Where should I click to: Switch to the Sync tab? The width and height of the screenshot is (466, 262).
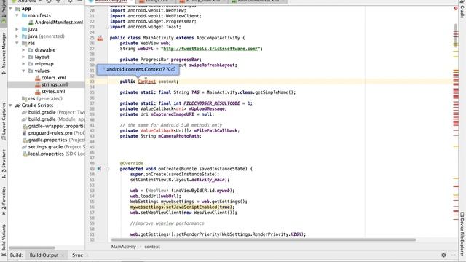click(x=77, y=255)
